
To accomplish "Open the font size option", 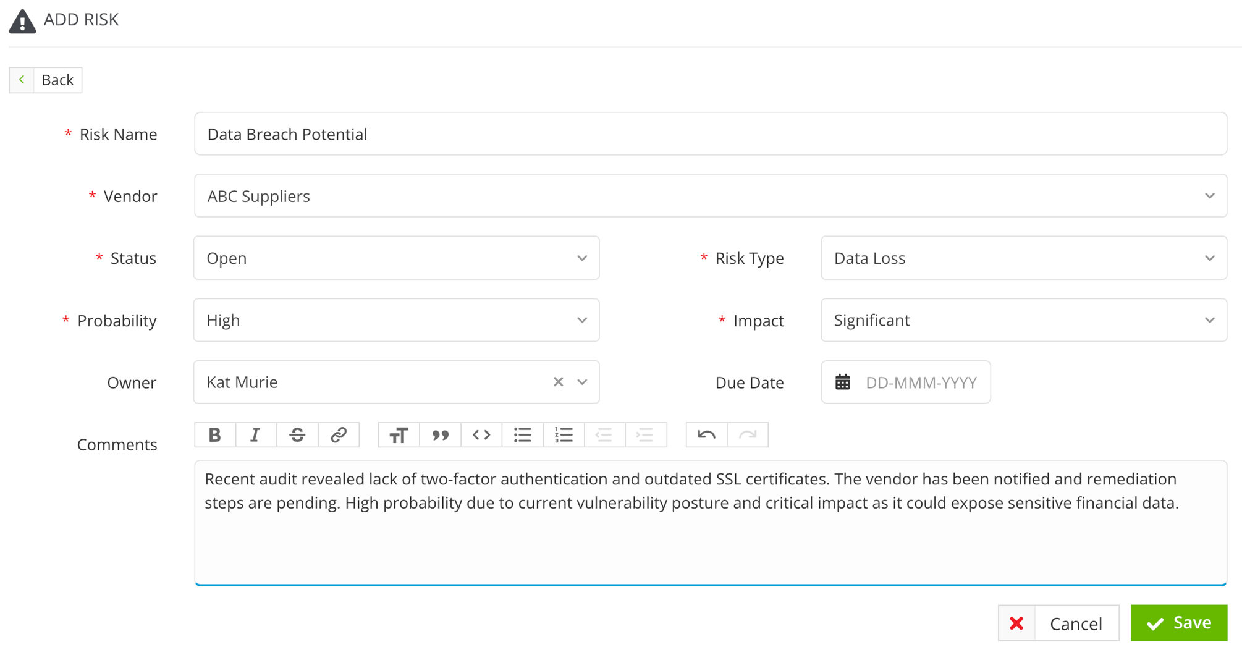I will coord(399,434).
